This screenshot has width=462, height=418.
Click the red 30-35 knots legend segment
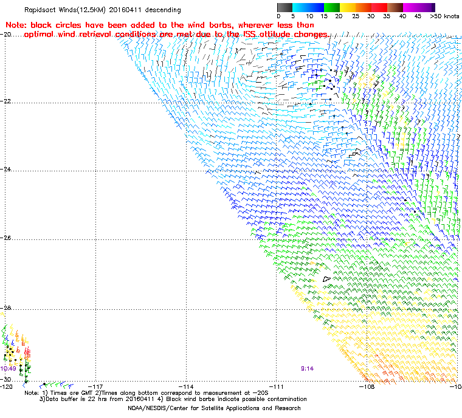point(379,7)
